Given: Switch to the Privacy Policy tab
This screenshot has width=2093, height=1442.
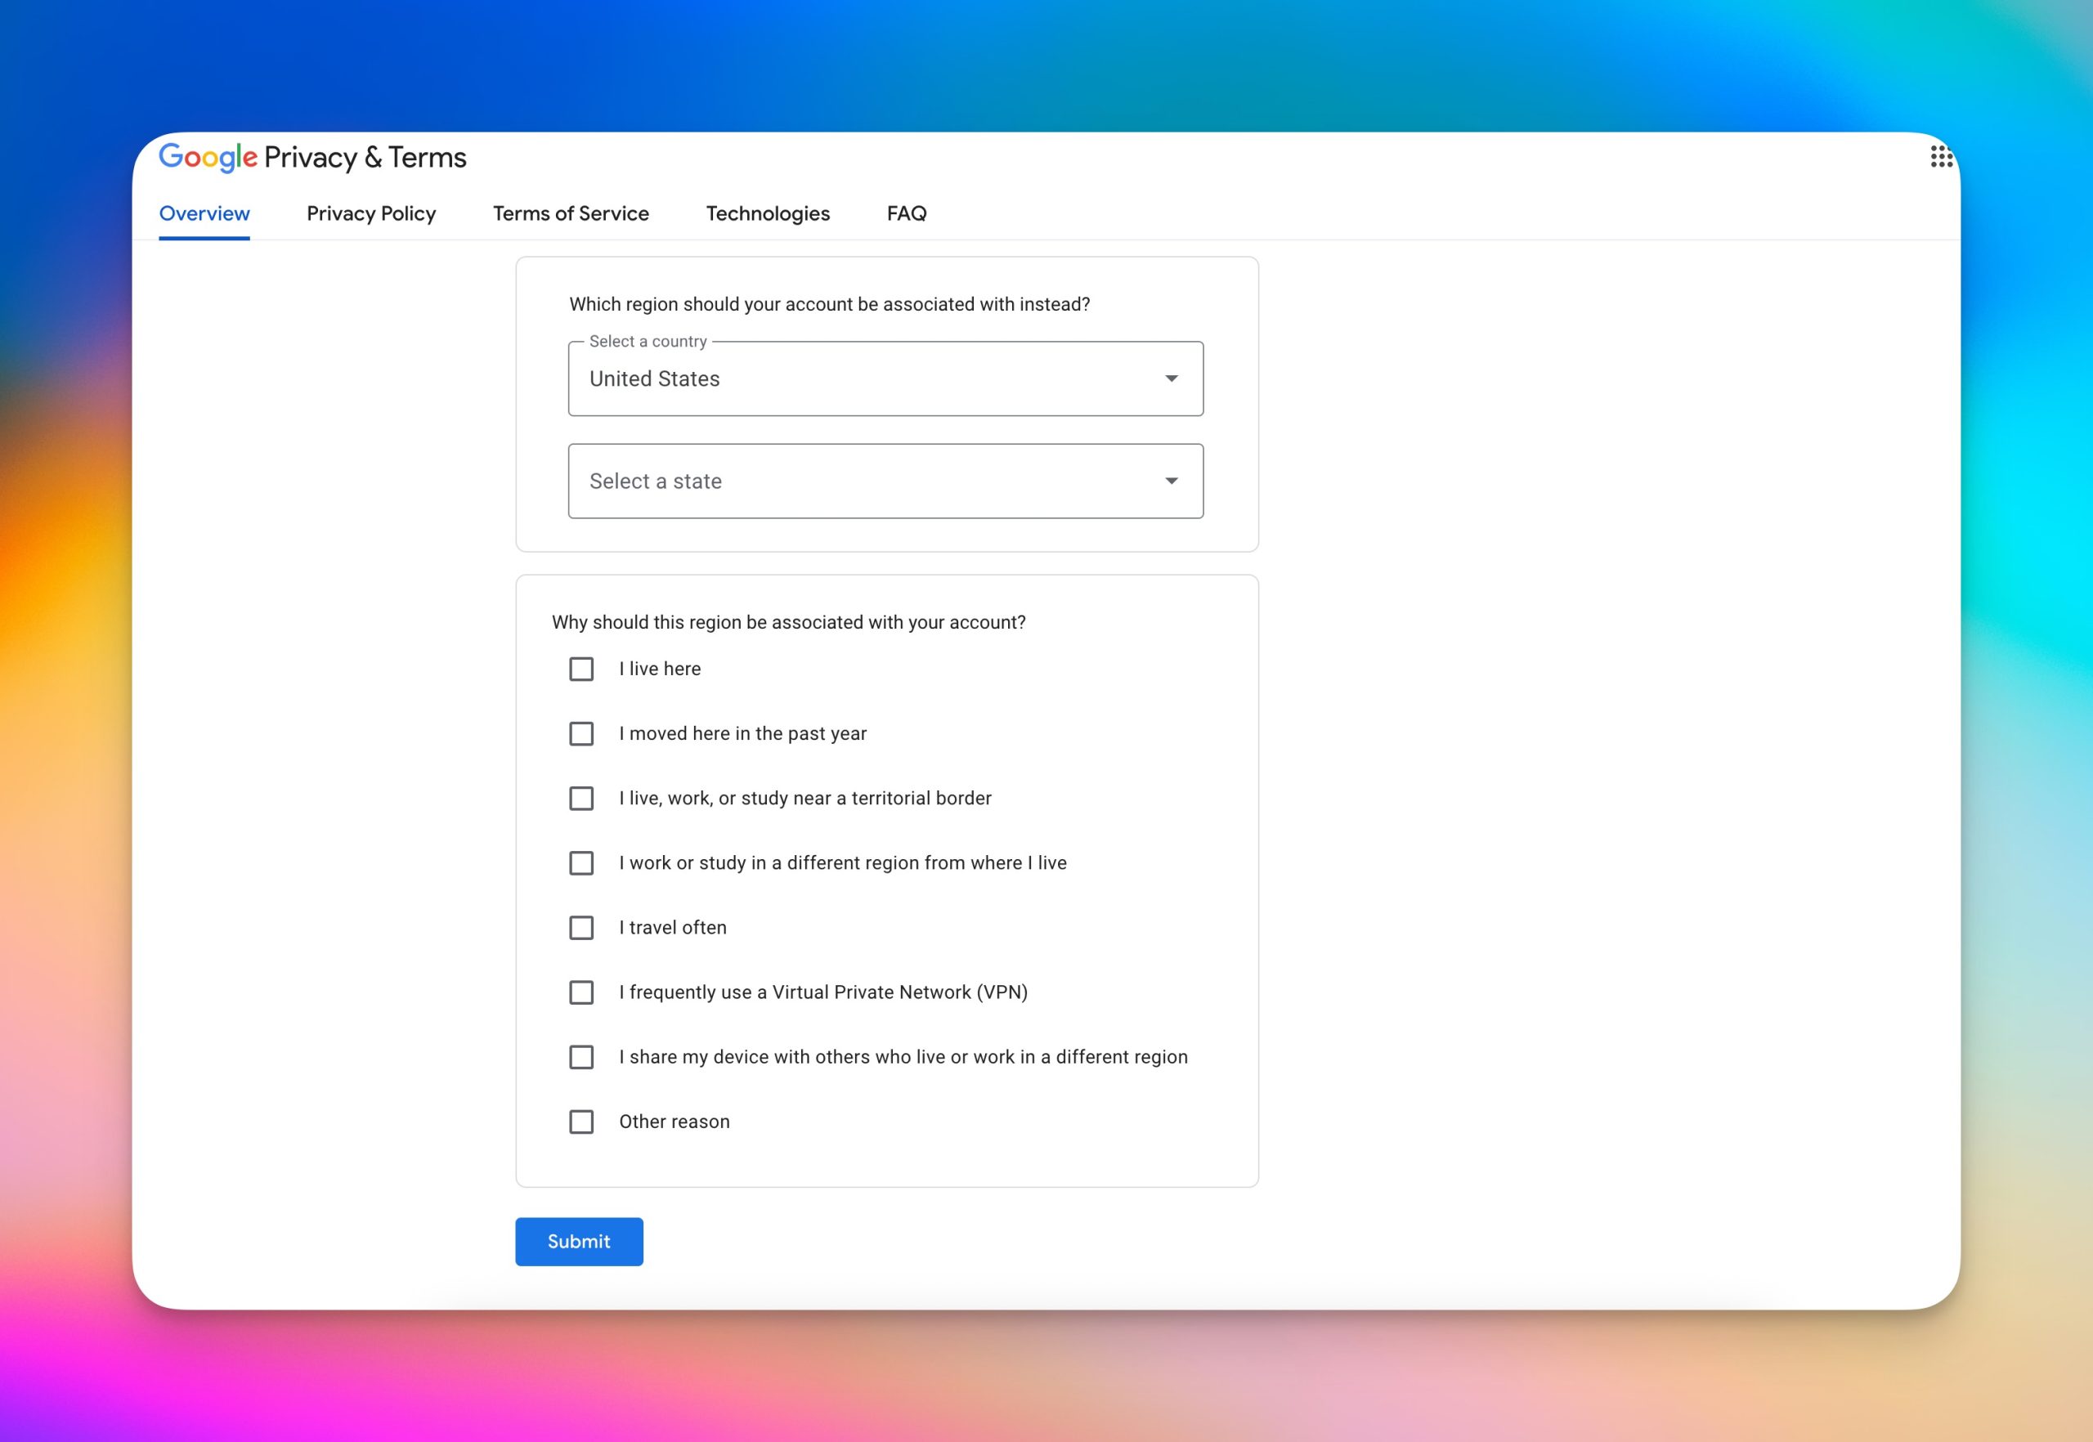Looking at the screenshot, I should pos(370,214).
